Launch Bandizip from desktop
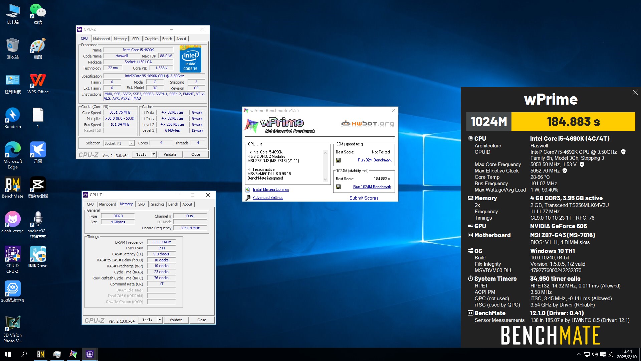The width and height of the screenshot is (641, 361). pos(13,118)
